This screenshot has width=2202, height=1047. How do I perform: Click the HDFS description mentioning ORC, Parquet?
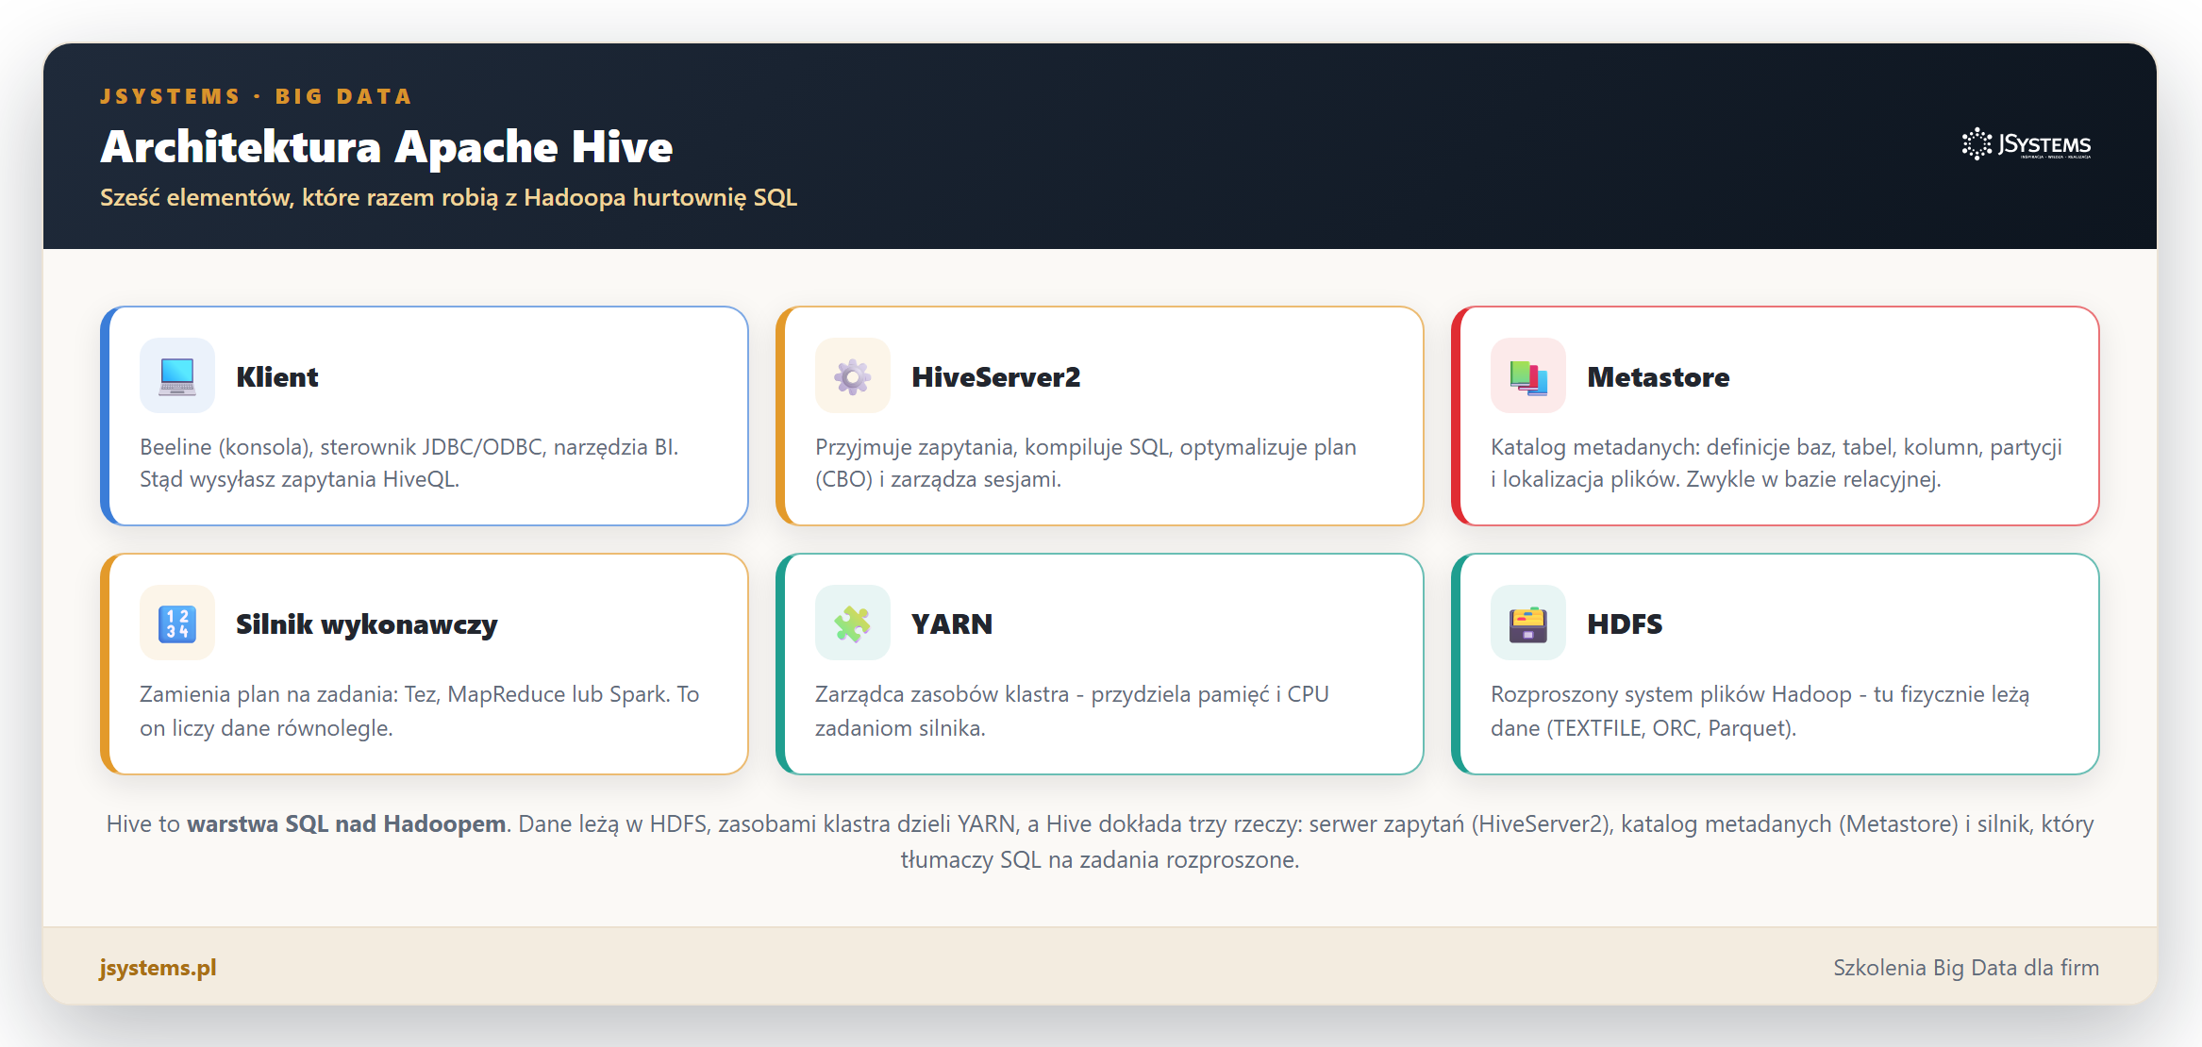1760,711
